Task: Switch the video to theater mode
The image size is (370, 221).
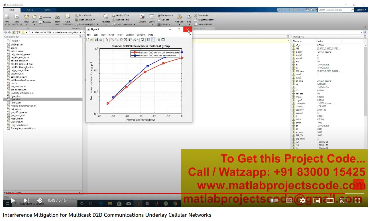Action: (x=330, y=201)
